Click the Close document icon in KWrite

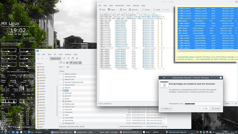pos(144,10)
